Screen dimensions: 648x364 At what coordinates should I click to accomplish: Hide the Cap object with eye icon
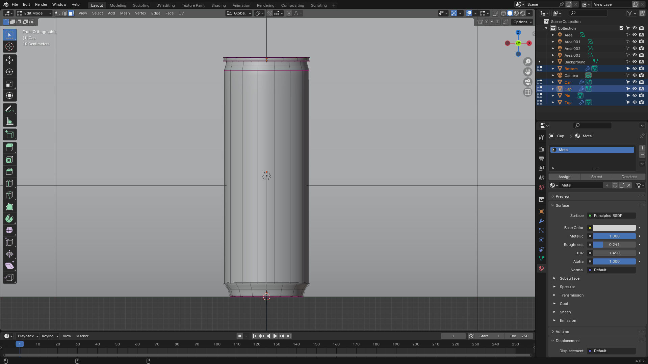coord(634,89)
